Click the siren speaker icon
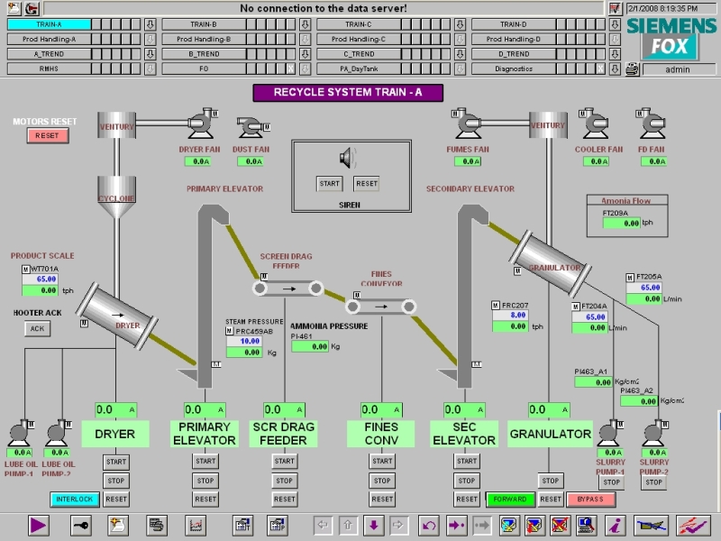Screen dimensions: 721x541 point(349,159)
